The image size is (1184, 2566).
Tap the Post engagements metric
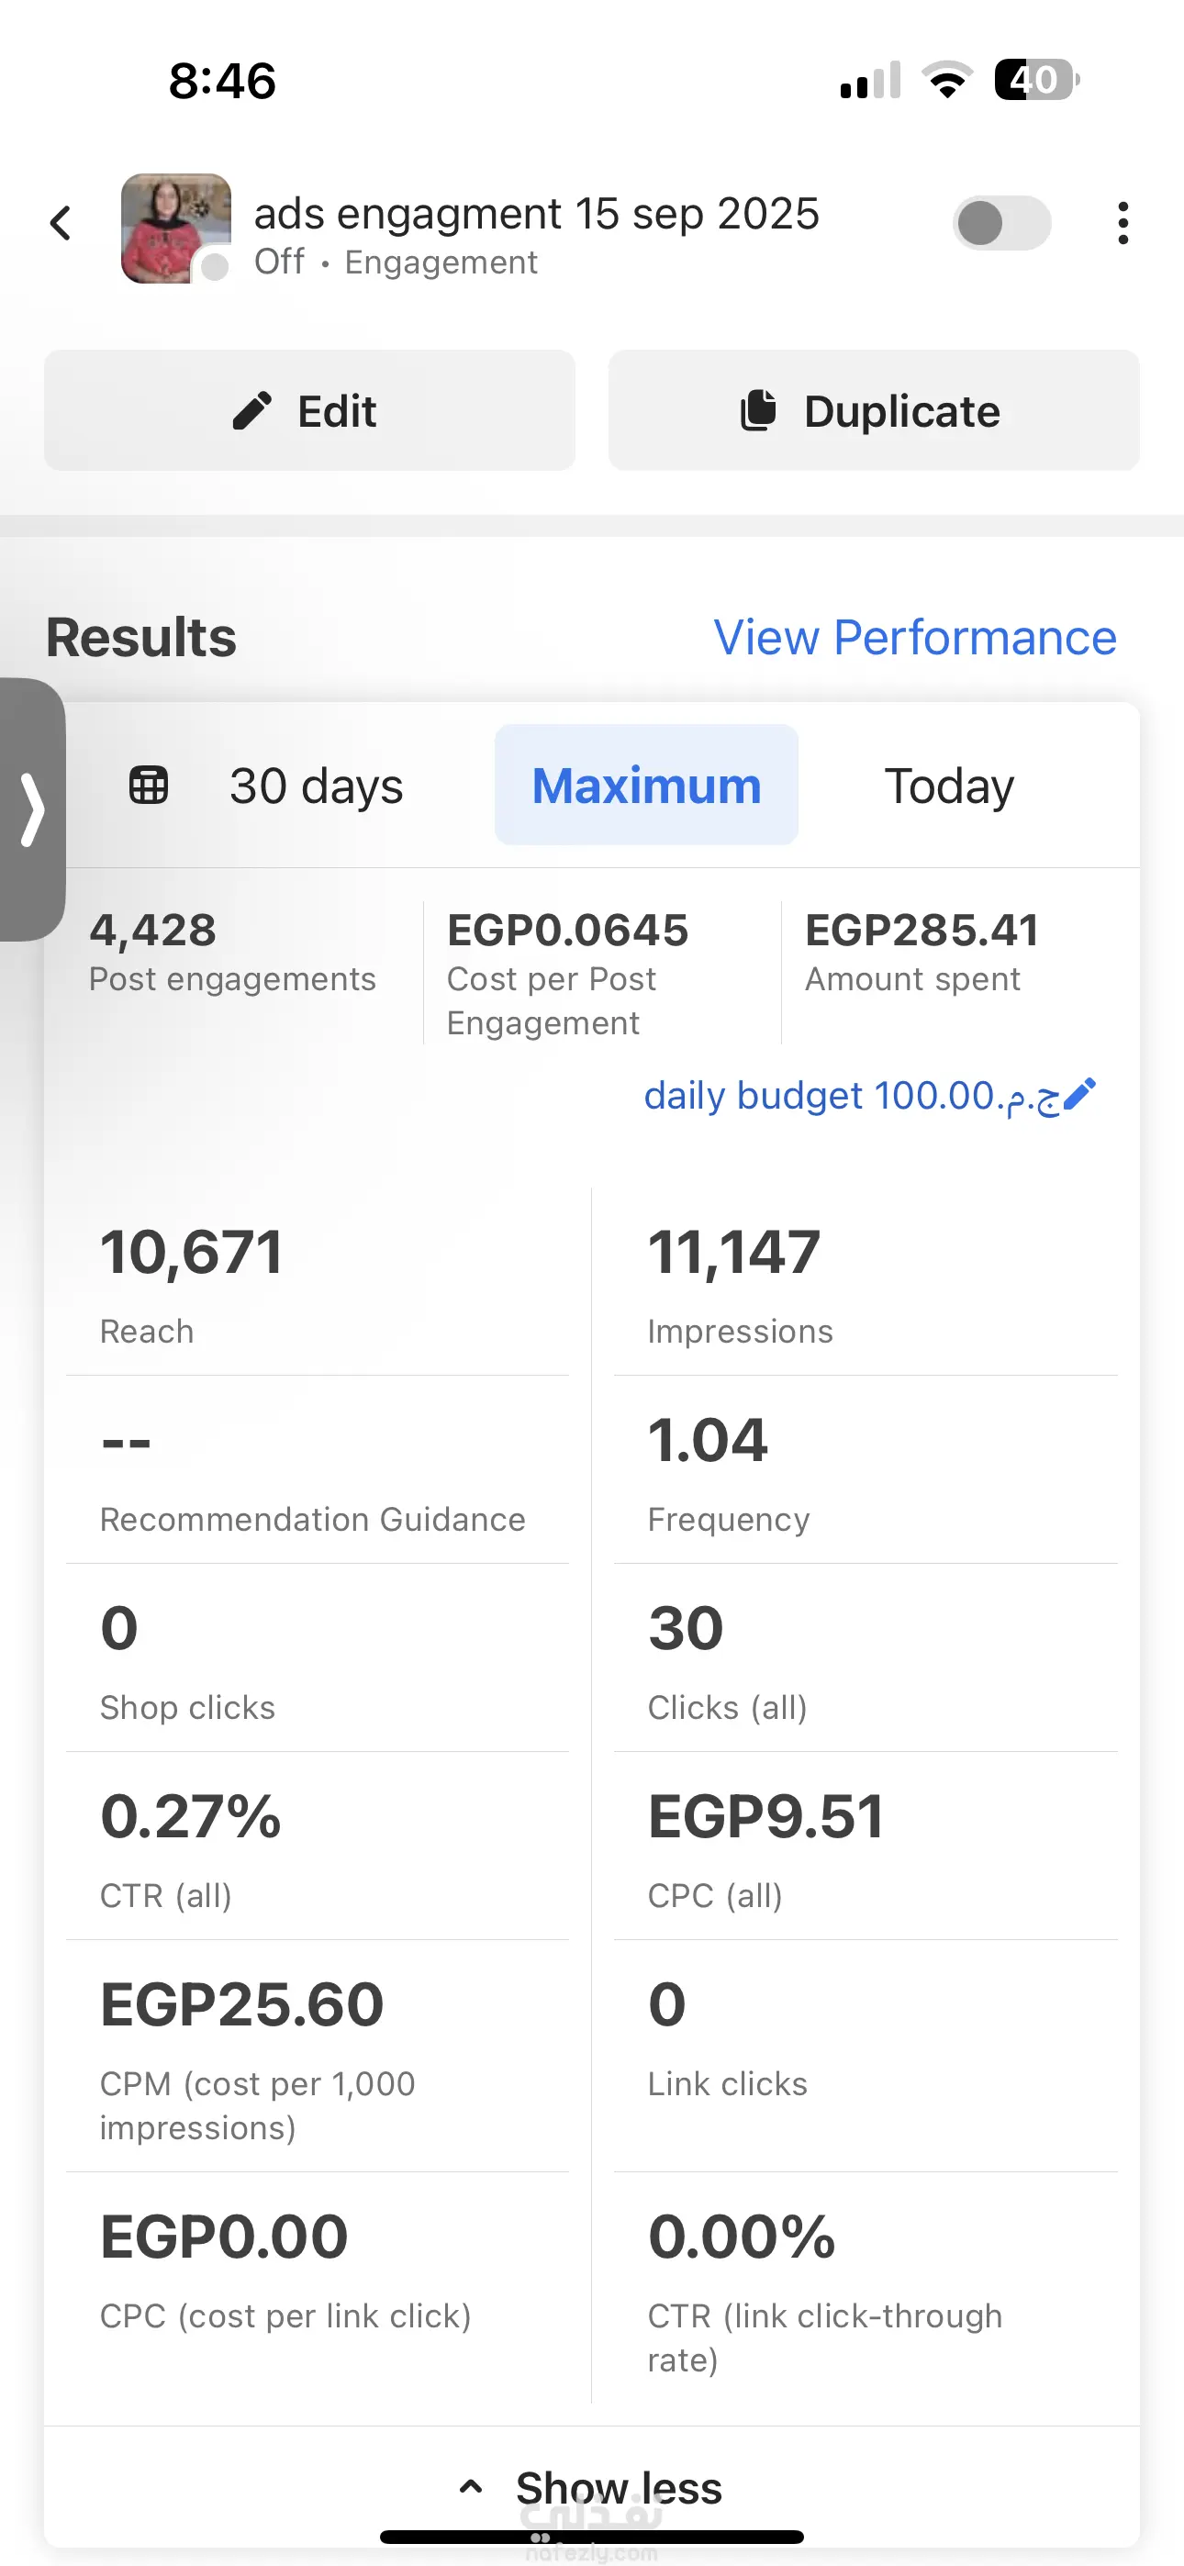pyautogui.click(x=232, y=952)
